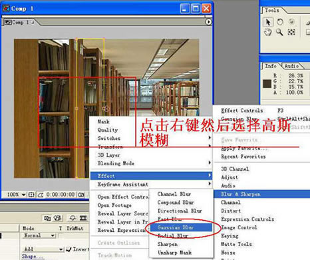Viewport: 310px width, 260px height.
Task: Open the mask Add mode dropdown
Action: [x=43, y=249]
